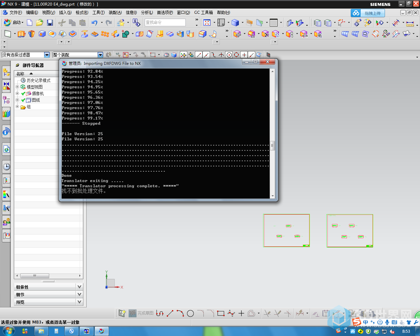Click the Block primitive icon

[42, 34]
